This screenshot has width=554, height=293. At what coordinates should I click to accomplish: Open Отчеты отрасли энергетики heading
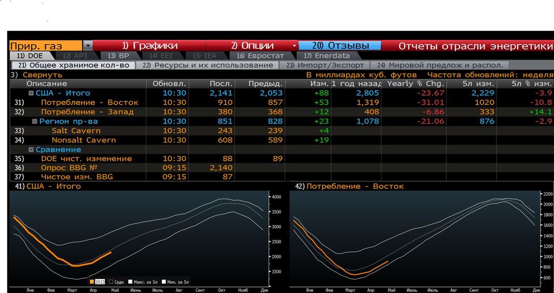click(x=475, y=46)
